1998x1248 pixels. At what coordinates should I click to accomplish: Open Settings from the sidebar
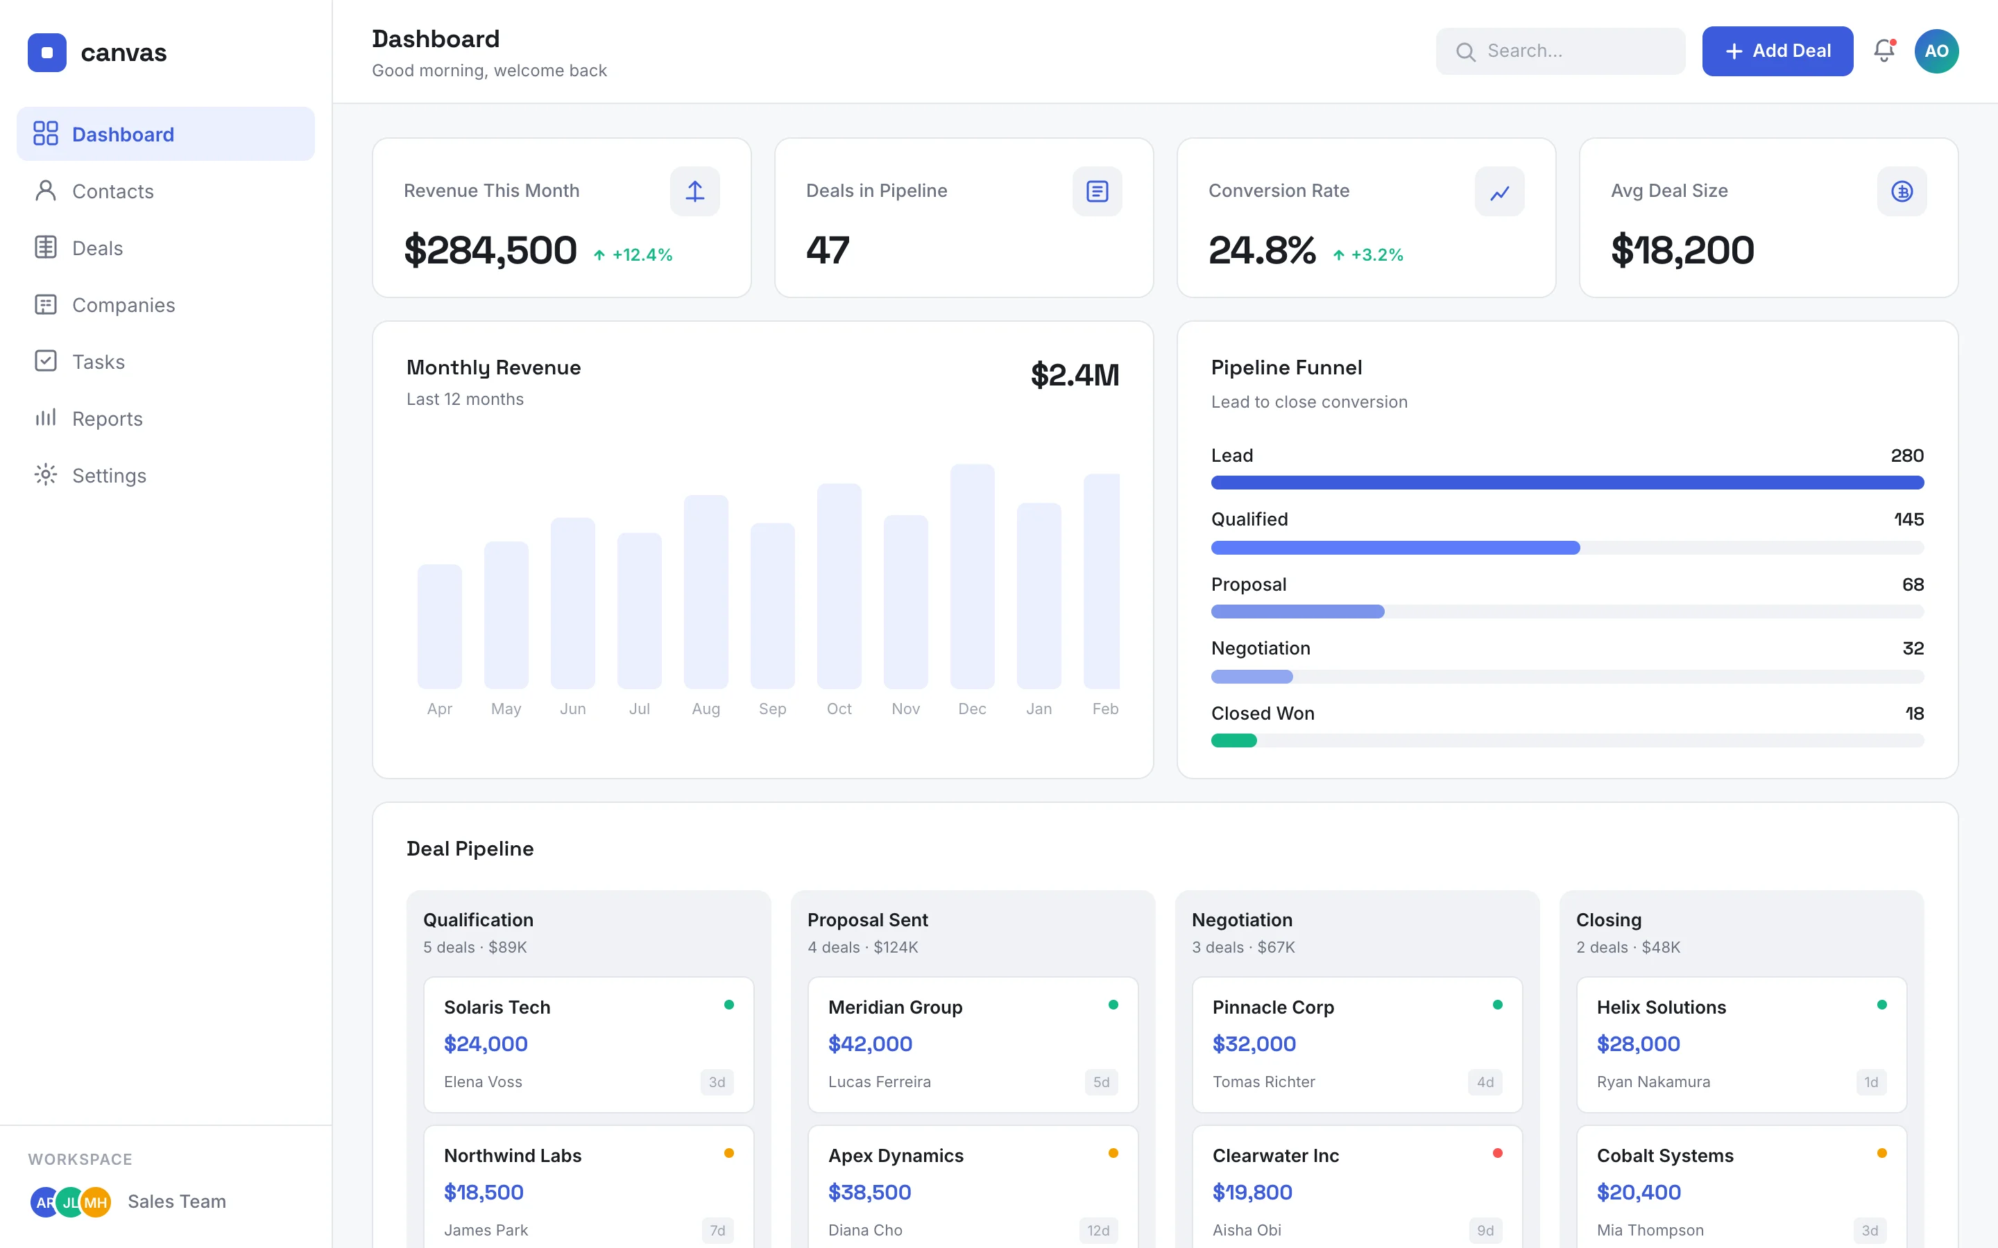pos(165,476)
